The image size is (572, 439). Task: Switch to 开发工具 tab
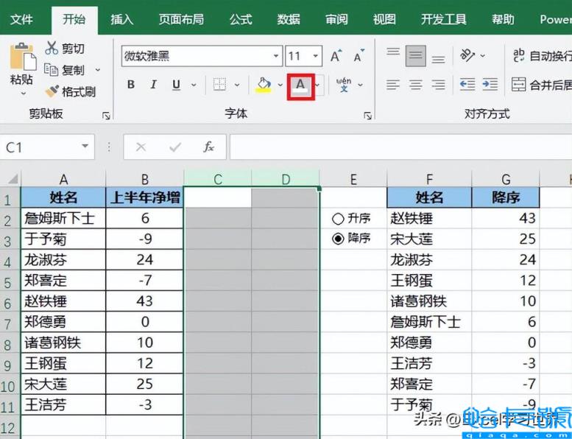444,19
